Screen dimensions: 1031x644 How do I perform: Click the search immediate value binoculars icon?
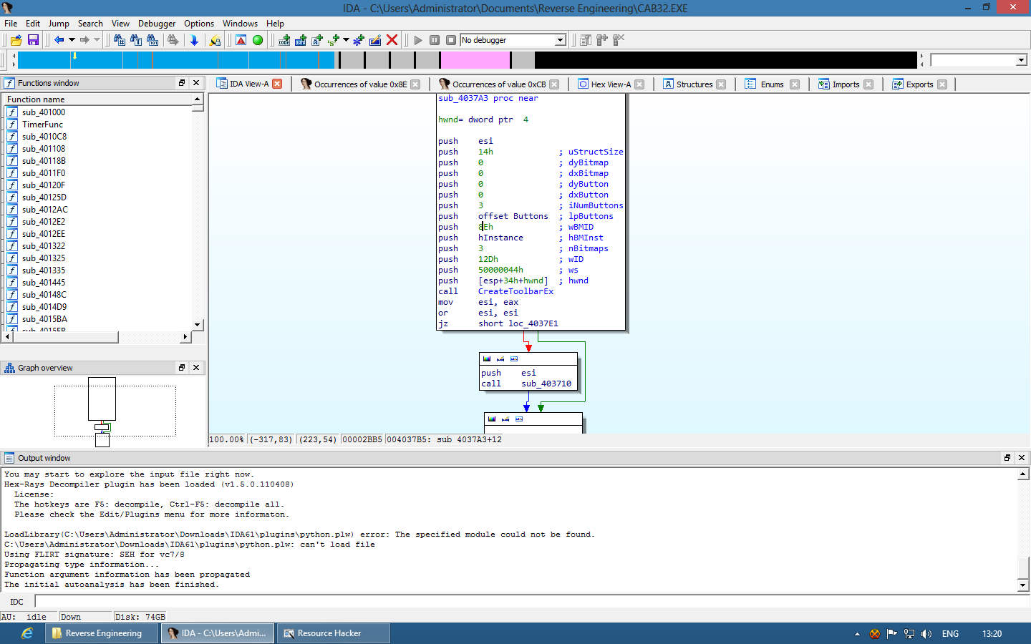coord(120,40)
